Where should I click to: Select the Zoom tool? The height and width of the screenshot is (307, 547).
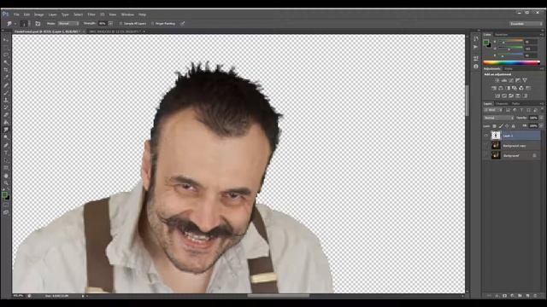(6, 183)
